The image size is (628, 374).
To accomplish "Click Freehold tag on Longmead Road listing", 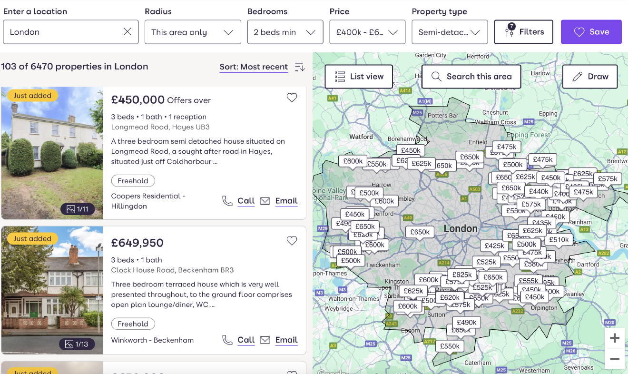I will click(133, 181).
